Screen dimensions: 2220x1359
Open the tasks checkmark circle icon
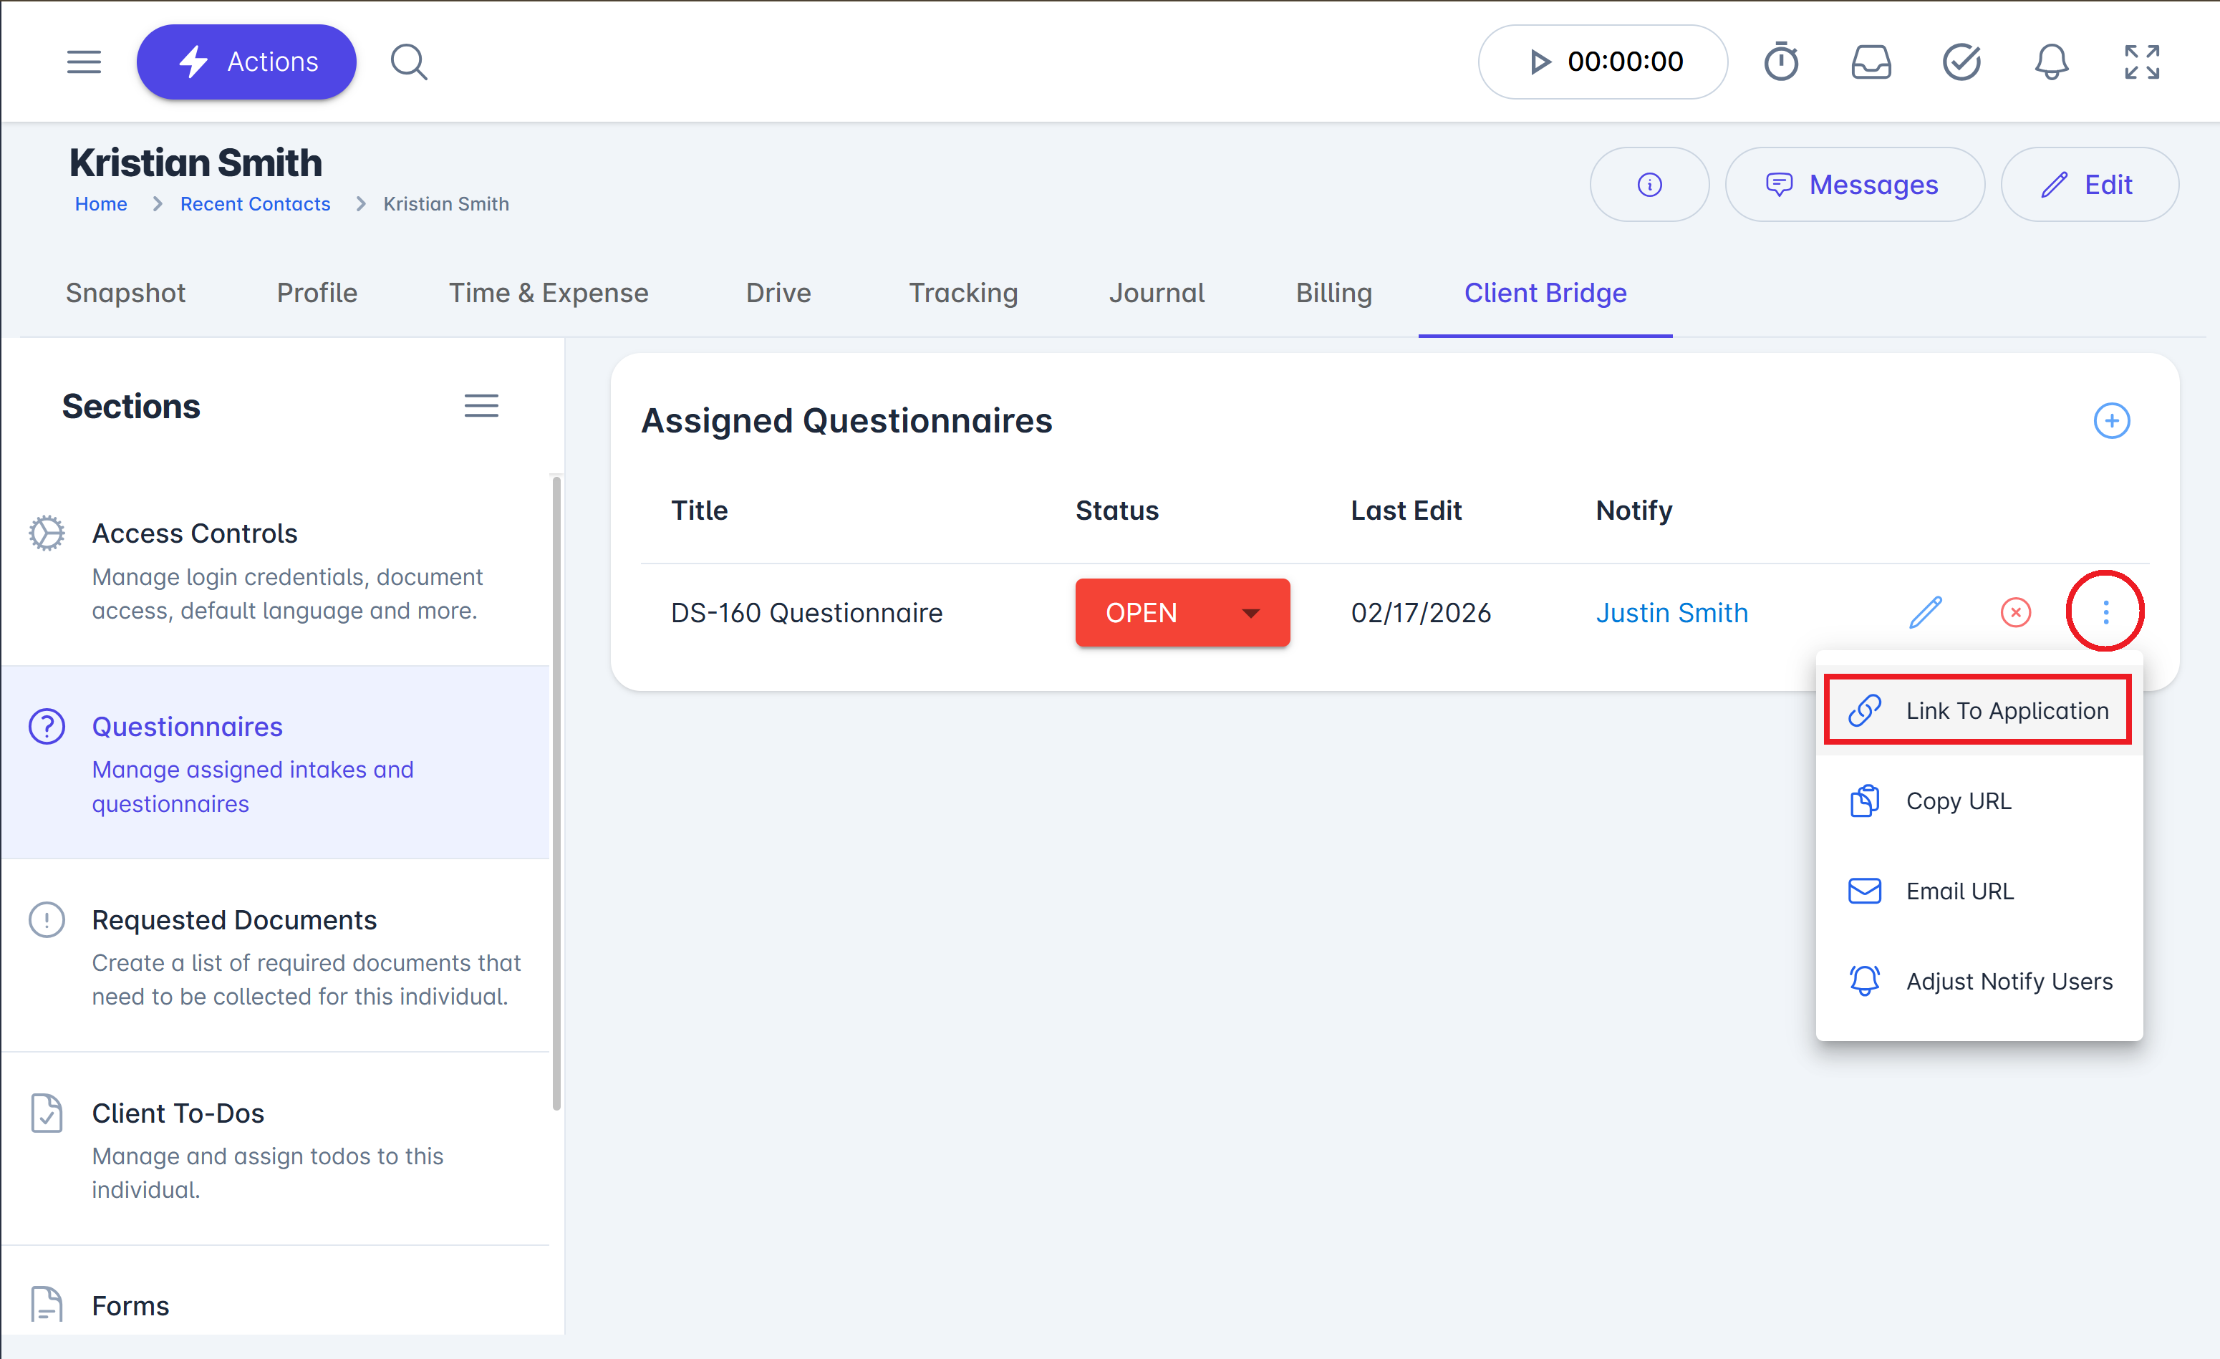pyautogui.click(x=1961, y=62)
